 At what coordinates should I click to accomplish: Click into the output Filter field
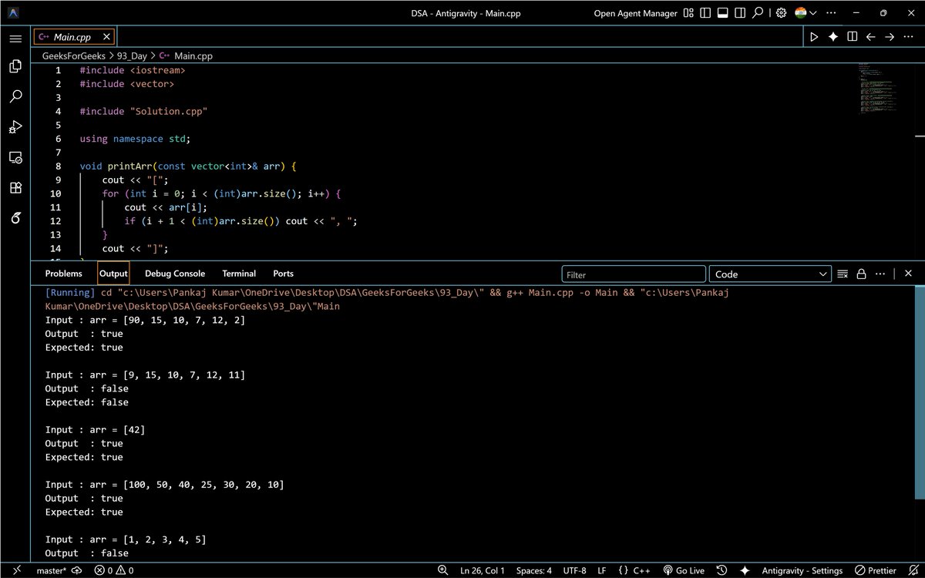(634, 274)
